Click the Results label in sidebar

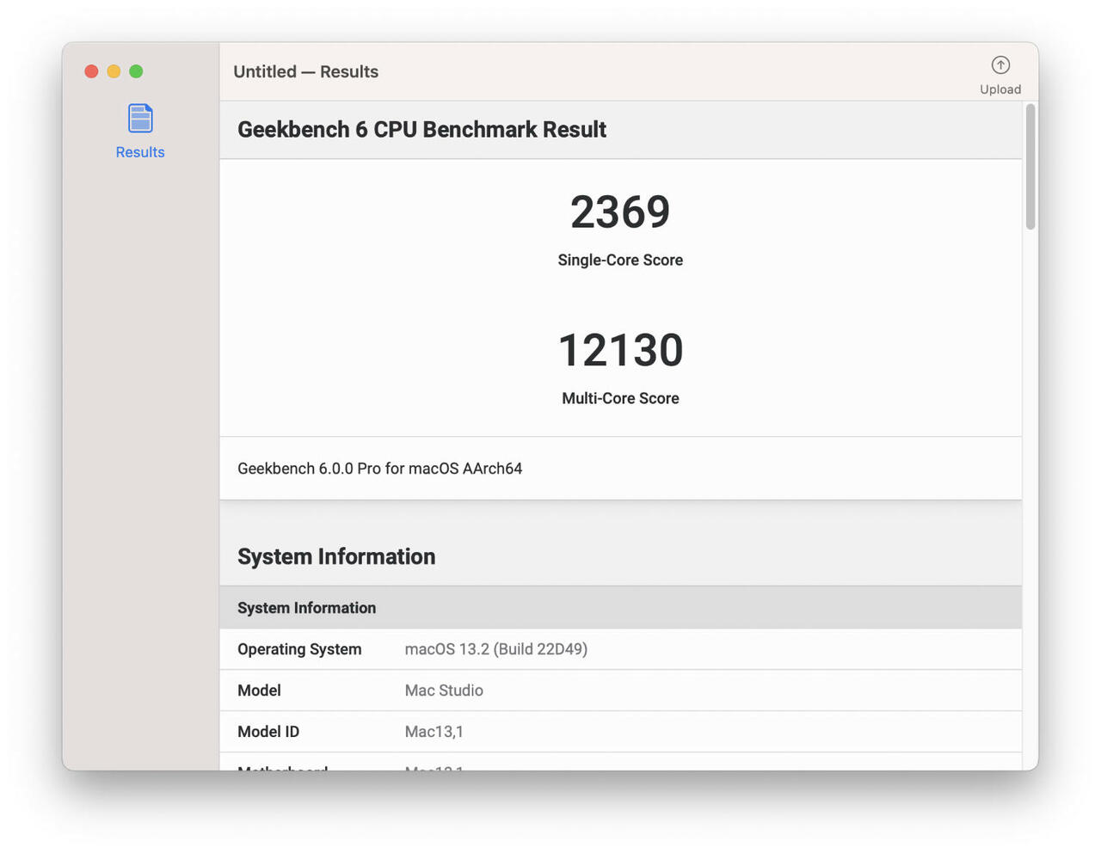[140, 152]
